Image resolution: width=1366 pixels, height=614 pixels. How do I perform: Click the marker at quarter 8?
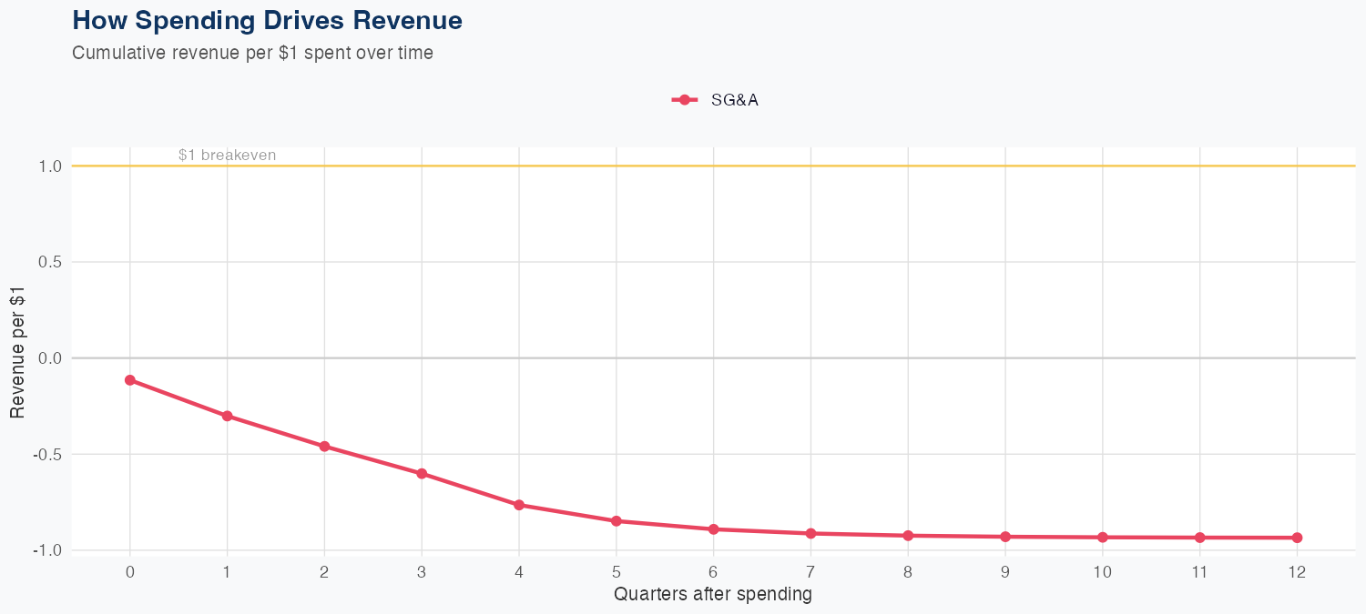(x=908, y=536)
